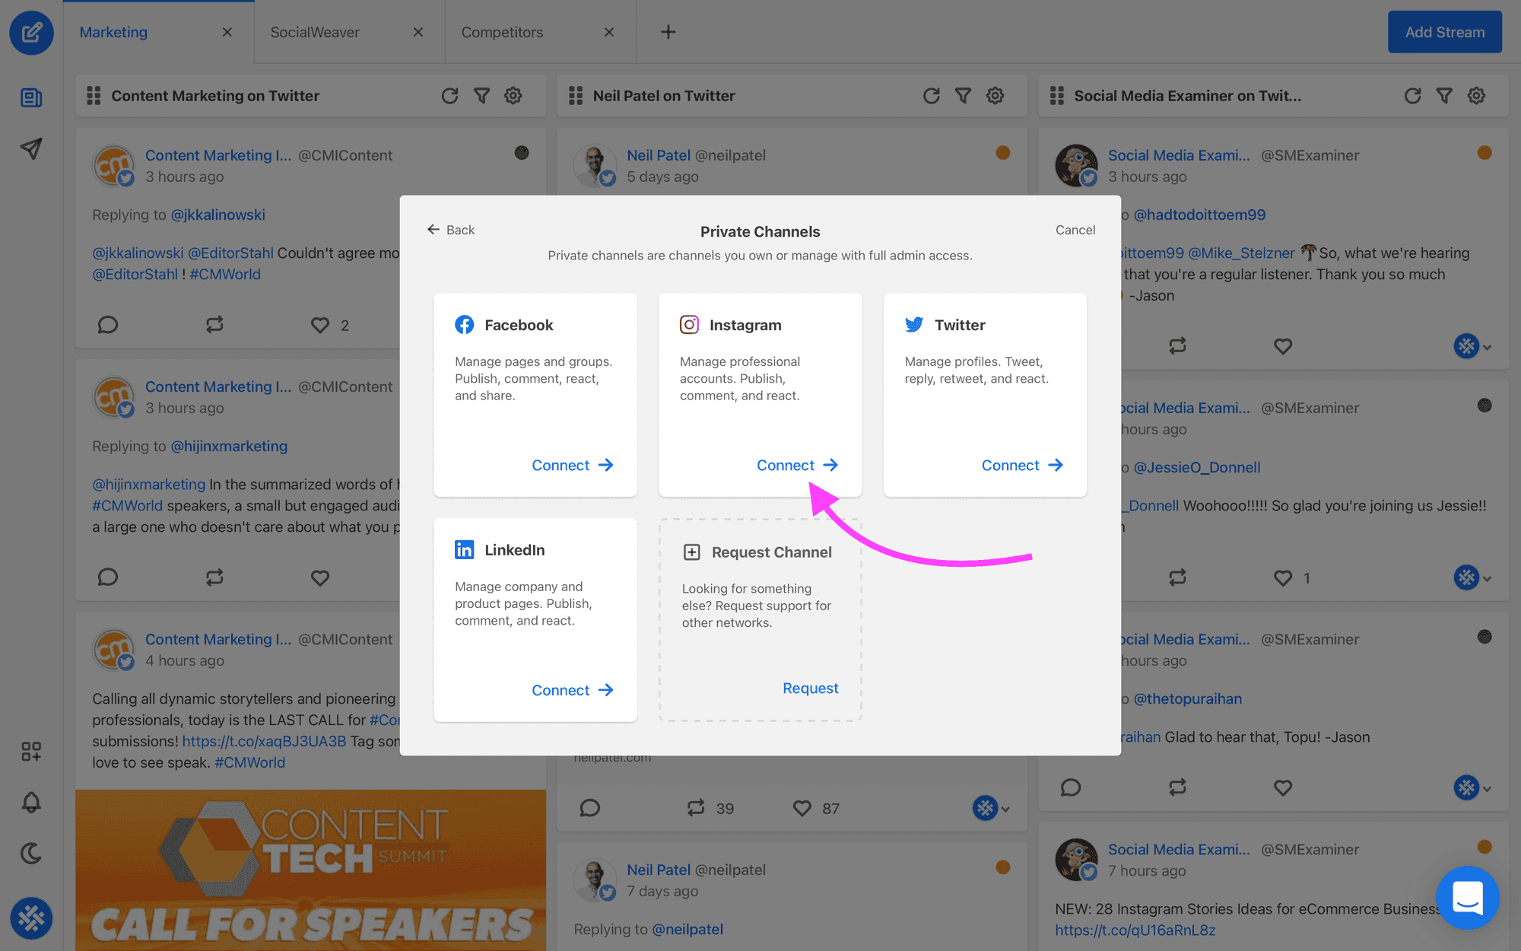Request support for other channel networks
Screen dimensions: 1521x951
811,688
